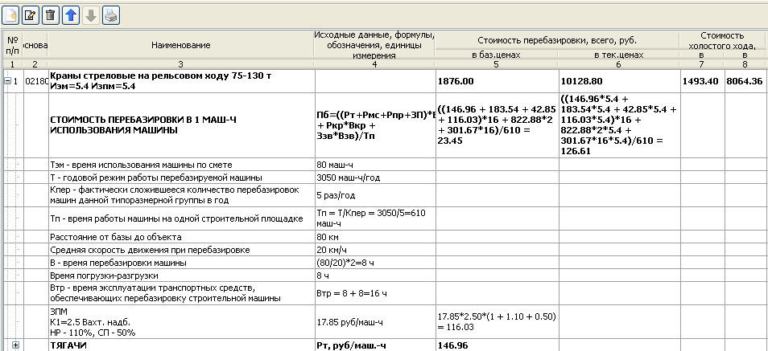Click the 80 маш-ч value cell
Image resolution: width=768 pixels, height=351 pixels.
tap(375, 165)
